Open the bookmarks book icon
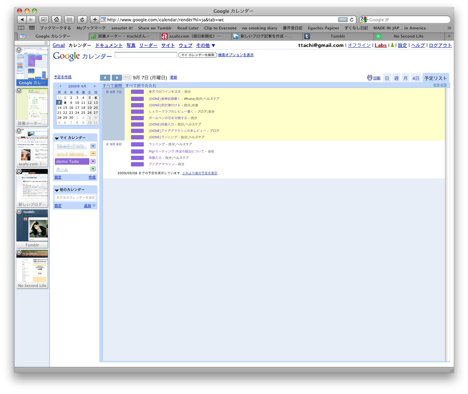Viewport: 468px width, 394px height. 21,28
